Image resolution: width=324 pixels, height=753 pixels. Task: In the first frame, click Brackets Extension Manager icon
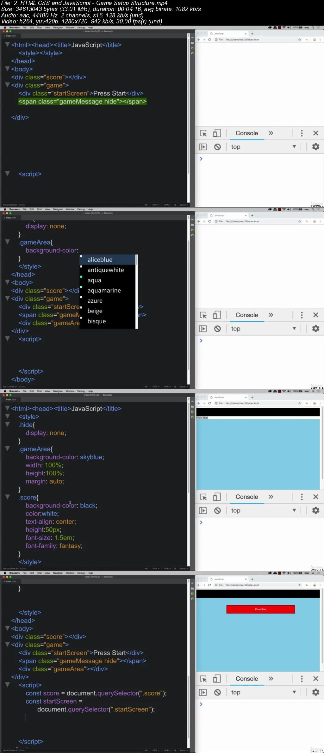[192, 43]
